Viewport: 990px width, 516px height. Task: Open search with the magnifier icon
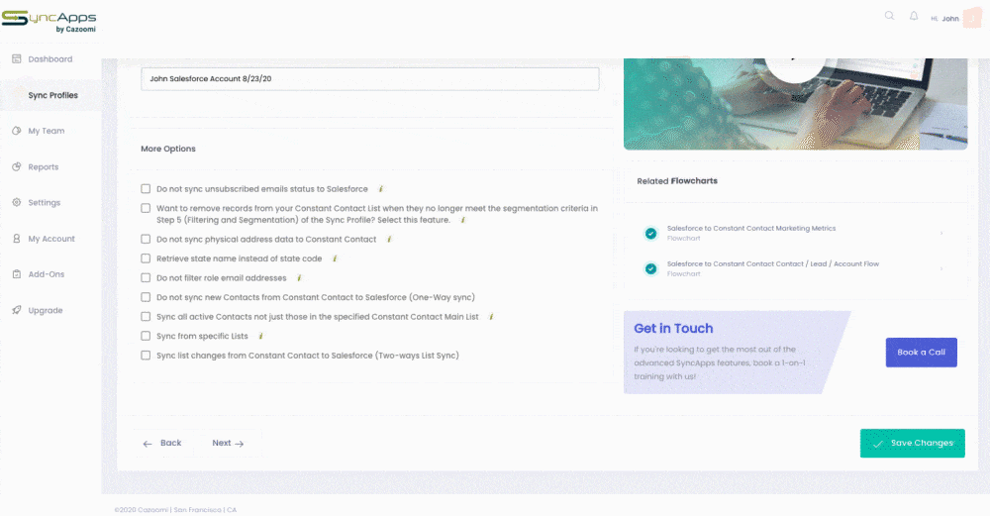coord(889,16)
